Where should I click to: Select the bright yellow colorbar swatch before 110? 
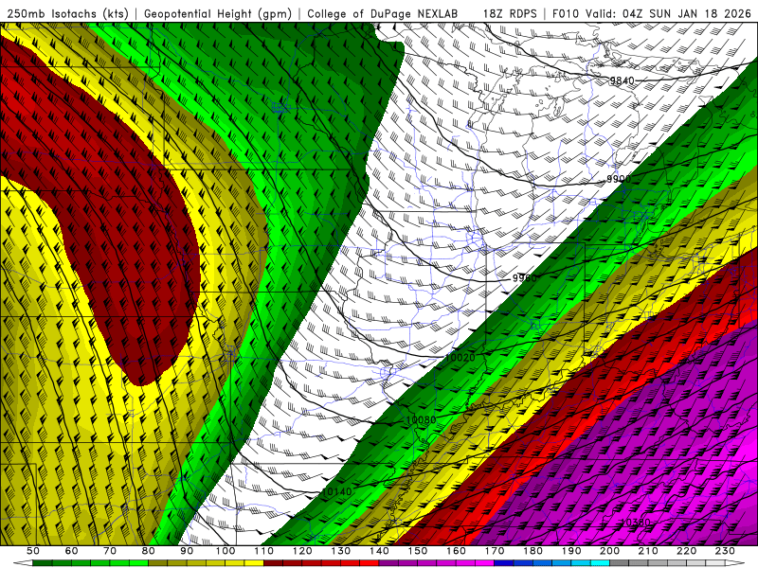(x=254, y=563)
